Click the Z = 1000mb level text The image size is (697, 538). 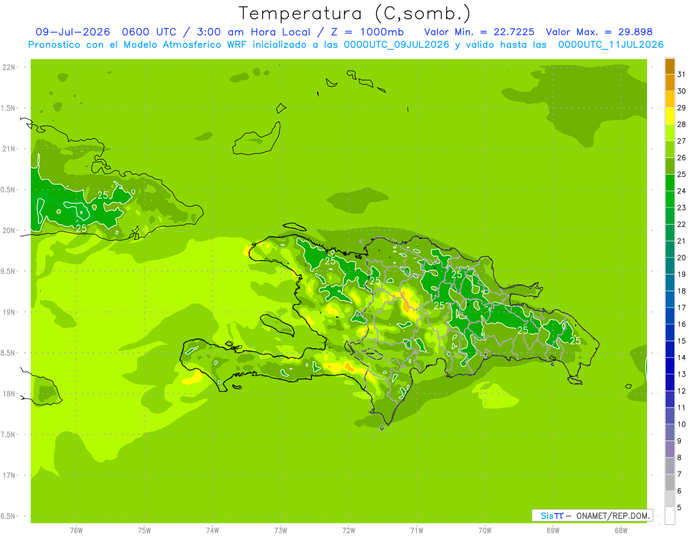368,32
